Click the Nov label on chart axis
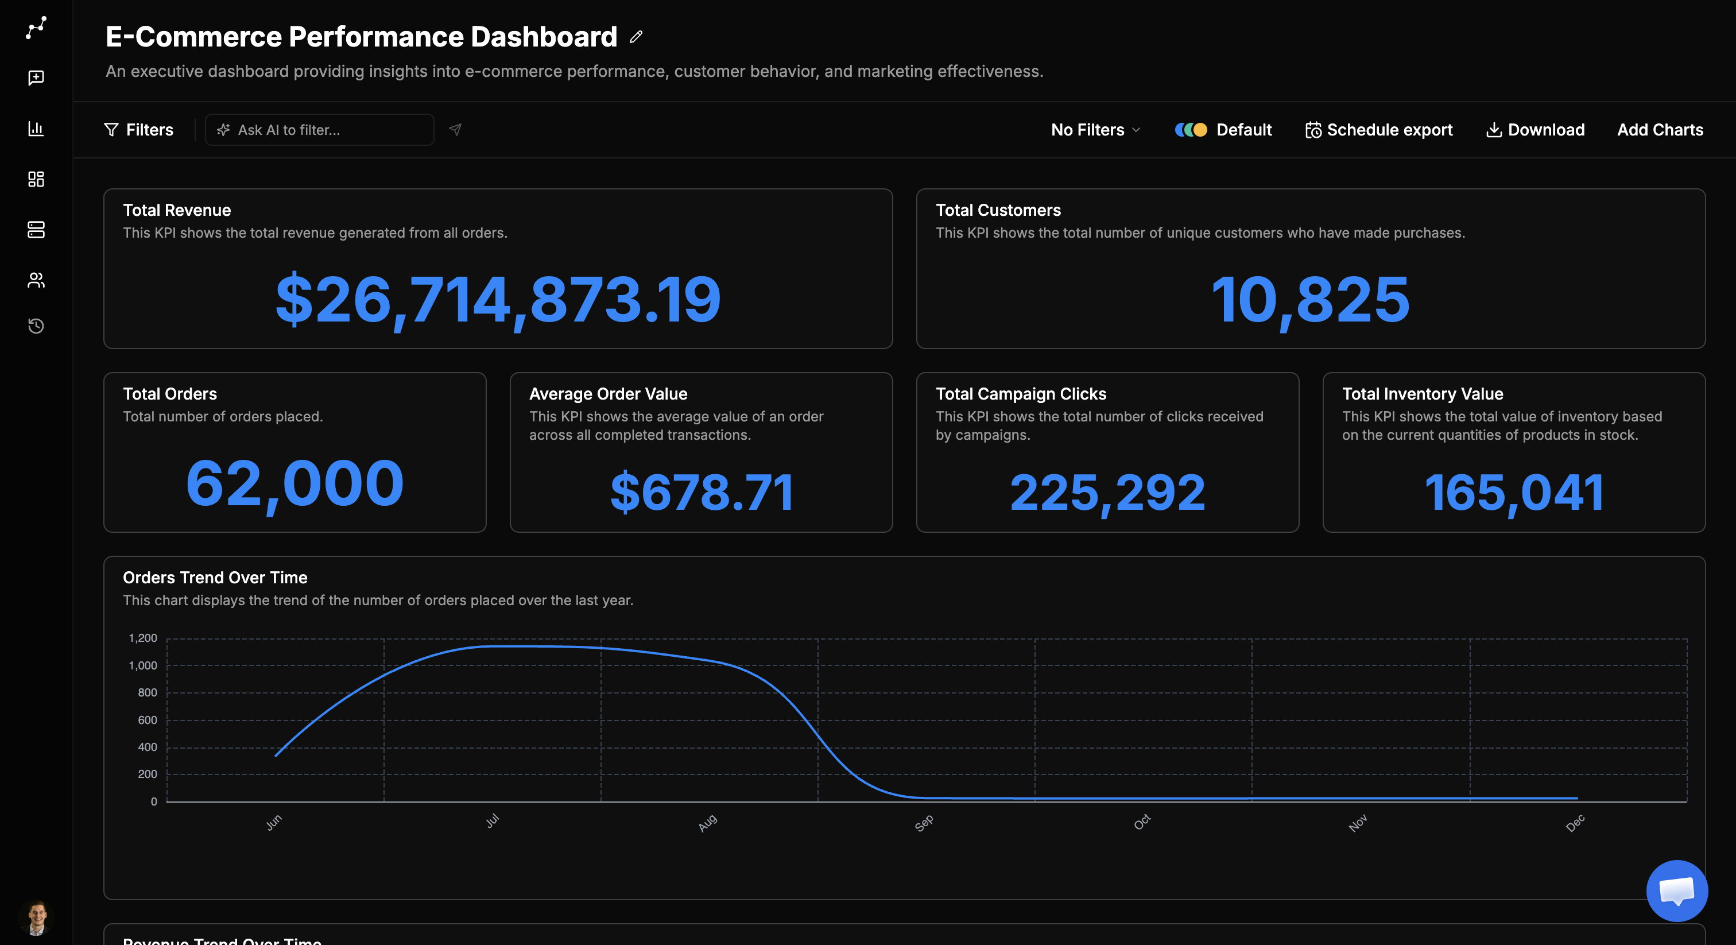Screen dimensions: 1736x945 (1358, 823)
